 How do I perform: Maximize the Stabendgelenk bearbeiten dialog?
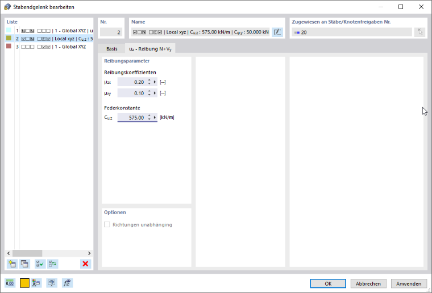tap(401, 7)
